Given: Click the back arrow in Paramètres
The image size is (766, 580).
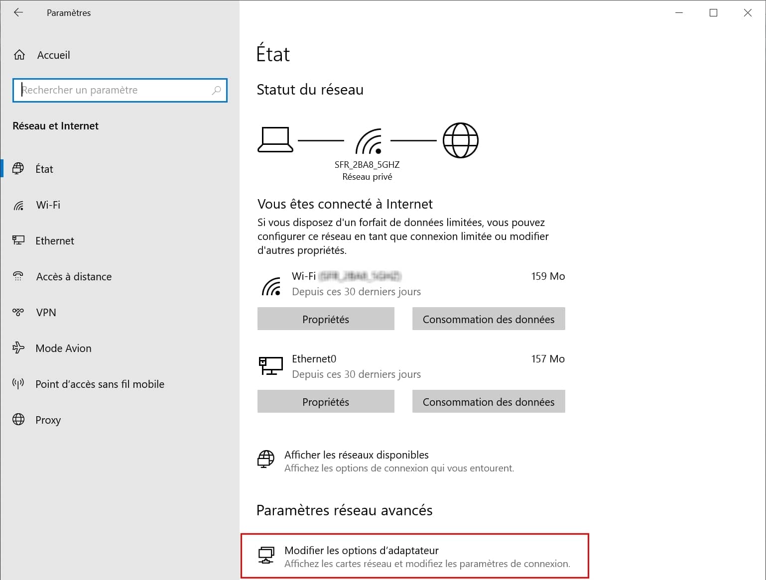Looking at the screenshot, I should tap(18, 13).
